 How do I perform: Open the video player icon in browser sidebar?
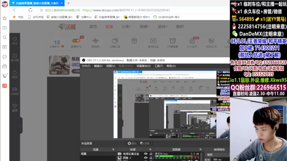tap(5, 47)
